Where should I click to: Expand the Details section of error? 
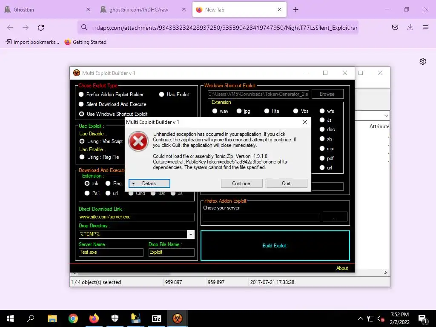149,184
